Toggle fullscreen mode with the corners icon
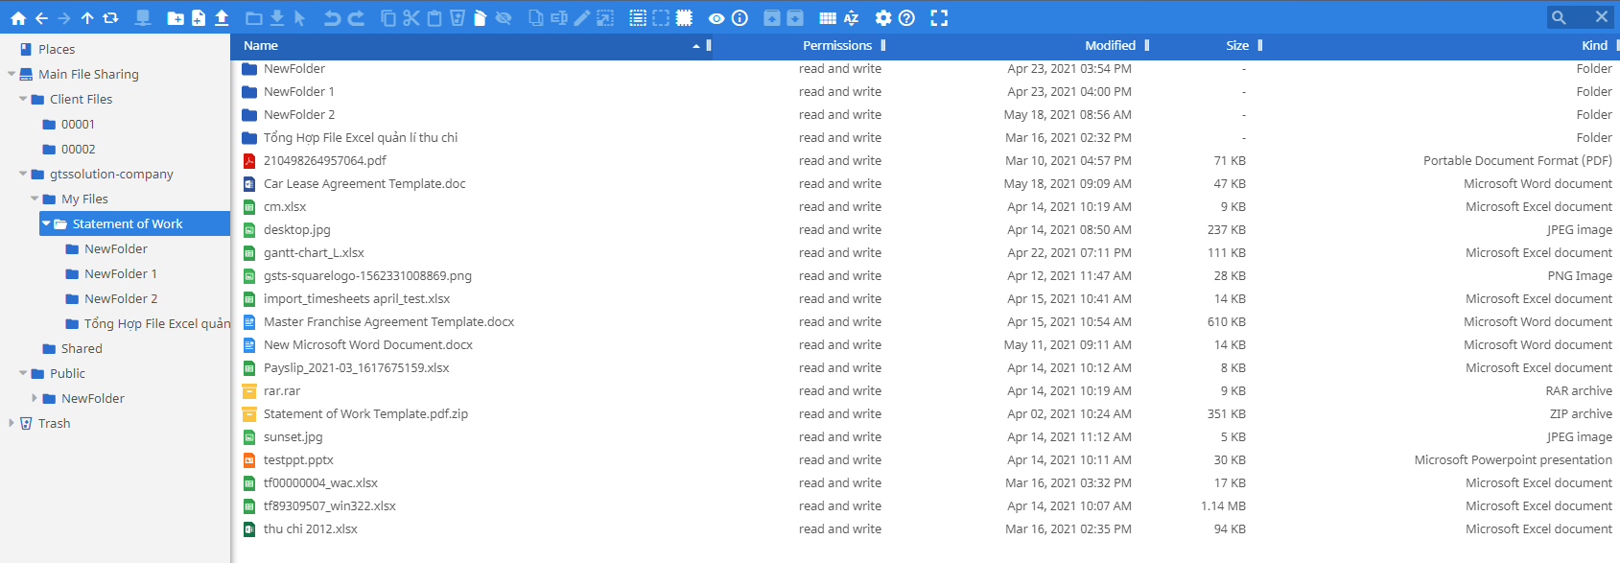The image size is (1620, 563). click(x=939, y=17)
